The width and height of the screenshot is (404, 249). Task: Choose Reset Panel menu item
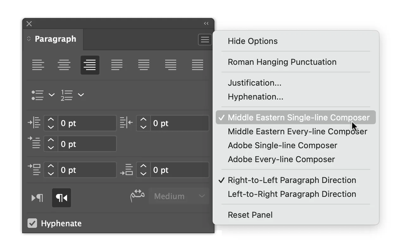(250, 215)
